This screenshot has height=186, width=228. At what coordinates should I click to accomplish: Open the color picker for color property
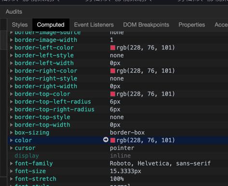tap(113, 140)
